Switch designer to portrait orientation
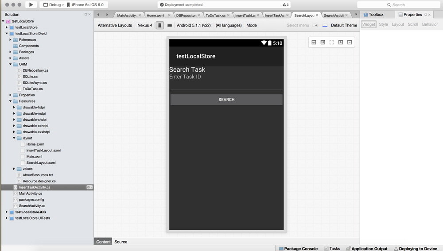443x251 pixels. point(160,25)
